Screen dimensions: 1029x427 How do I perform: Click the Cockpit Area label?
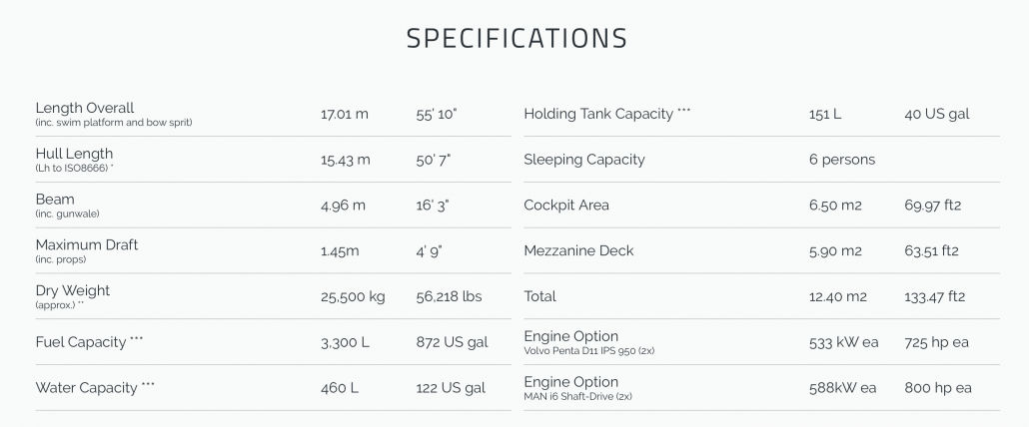(x=566, y=205)
